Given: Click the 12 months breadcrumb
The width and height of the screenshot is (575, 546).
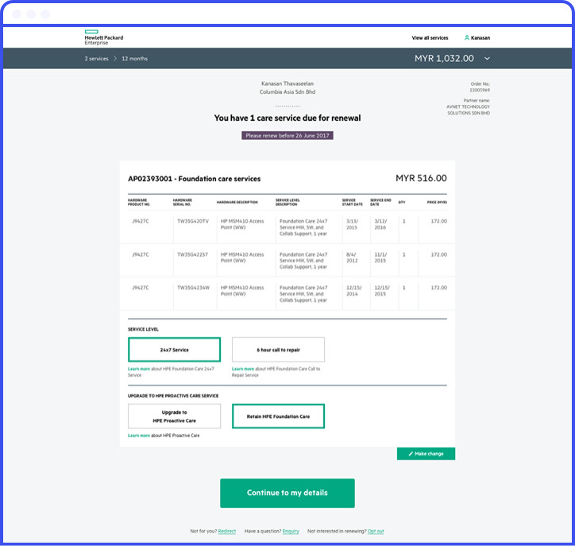Looking at the screenshot, I should click(134, 59).
